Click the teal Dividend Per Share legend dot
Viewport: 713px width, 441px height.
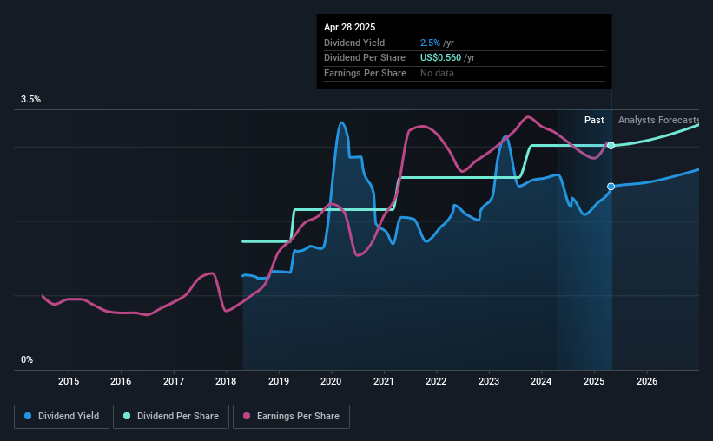[x=127, y=416]
